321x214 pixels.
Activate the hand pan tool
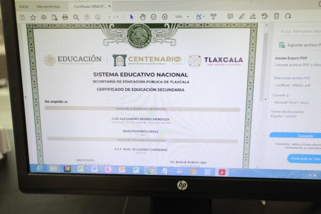[142, 17]
